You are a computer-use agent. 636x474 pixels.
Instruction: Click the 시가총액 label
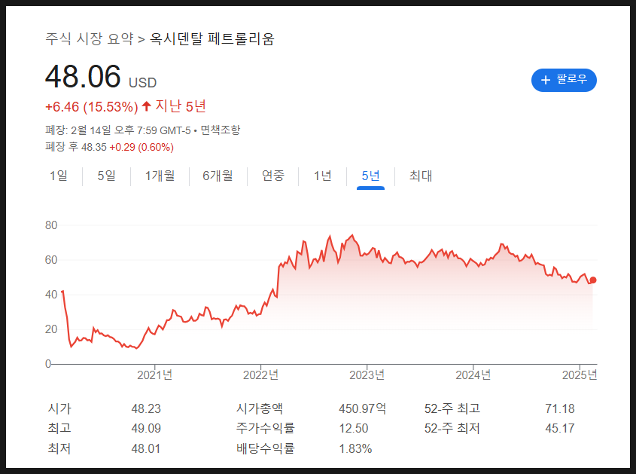(260, 408)
